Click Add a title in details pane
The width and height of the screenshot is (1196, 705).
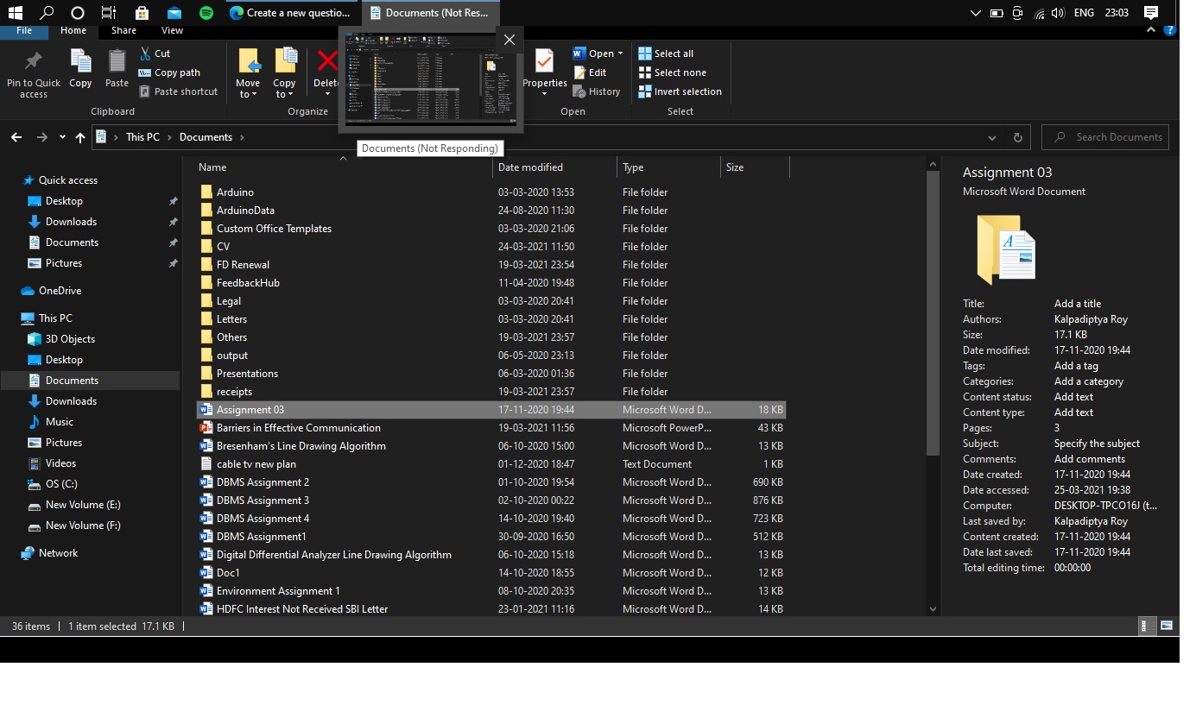tap(1077, 303)
